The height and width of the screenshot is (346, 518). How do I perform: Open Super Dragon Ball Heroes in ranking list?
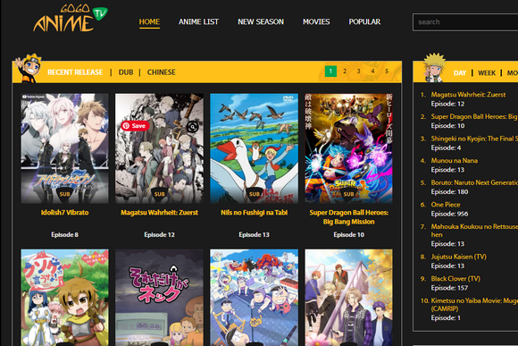(474, 116)
